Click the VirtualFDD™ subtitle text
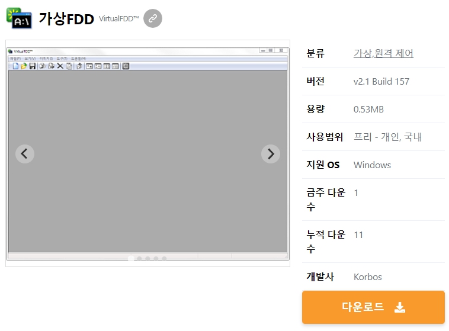Screen dimensions: 449x331 click(x=119, y=18)
